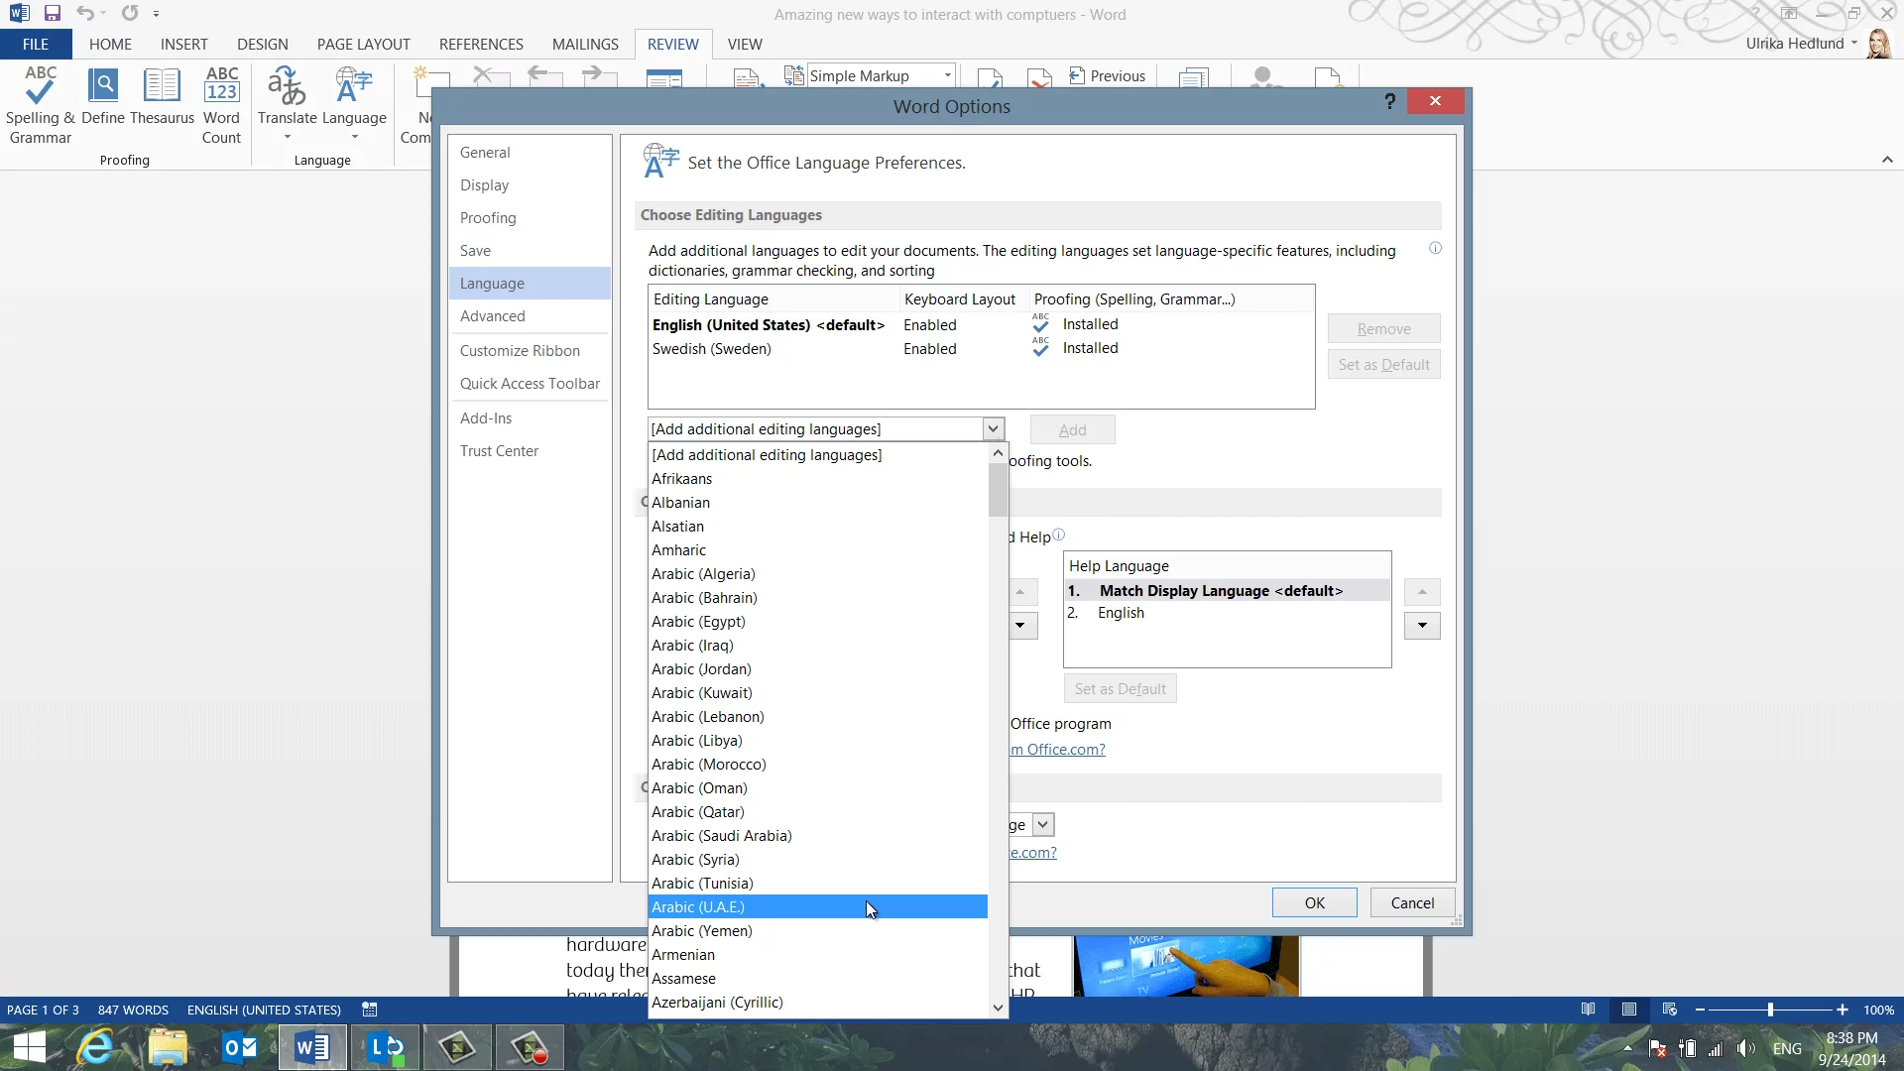Launch Outlook from the Windows taskbar
The height and width of the screenshot is (1071, 1904).
click(240, 1047)
